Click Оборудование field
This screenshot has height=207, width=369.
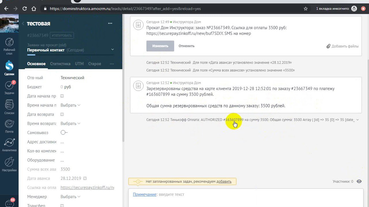click(62, 160)
